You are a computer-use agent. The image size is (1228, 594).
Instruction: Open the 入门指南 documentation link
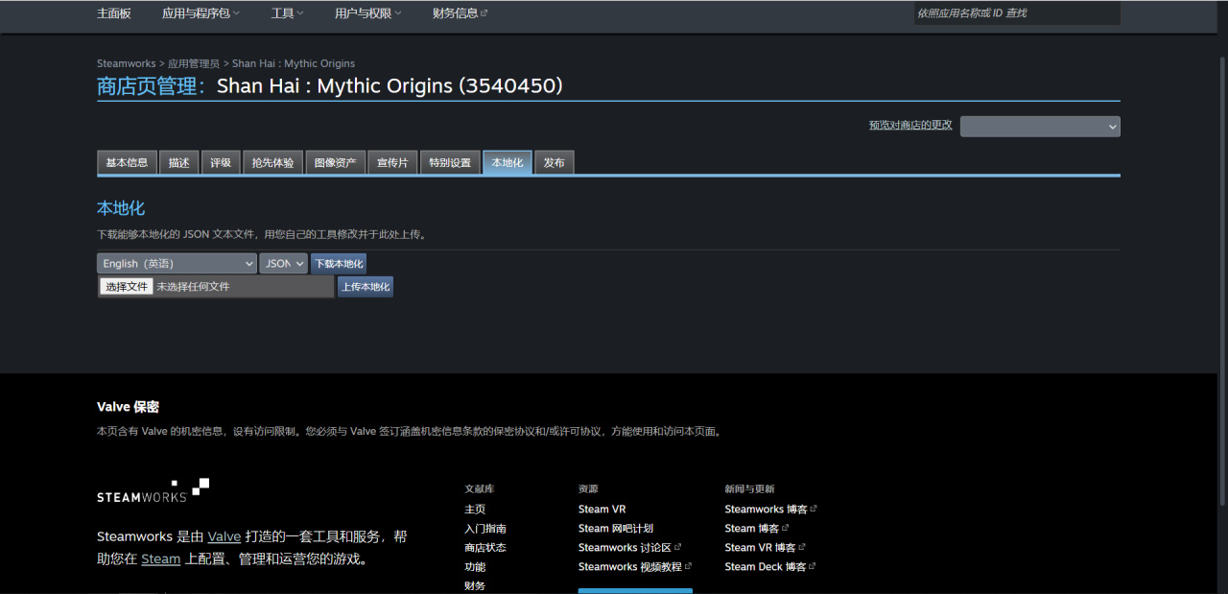pyautogui.click(x=485, y=528)
